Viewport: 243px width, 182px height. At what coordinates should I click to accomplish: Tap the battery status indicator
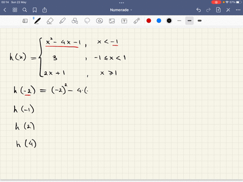pos(239,2)
